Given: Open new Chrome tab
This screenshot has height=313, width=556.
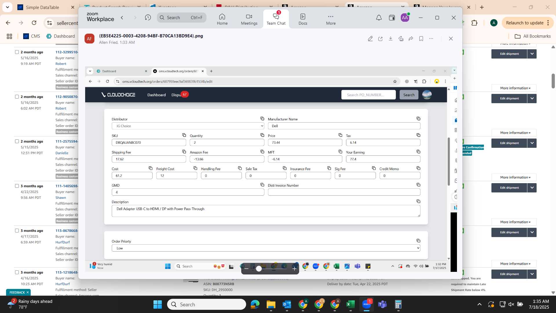Looking at the screenshot, I should click(482, 7).
